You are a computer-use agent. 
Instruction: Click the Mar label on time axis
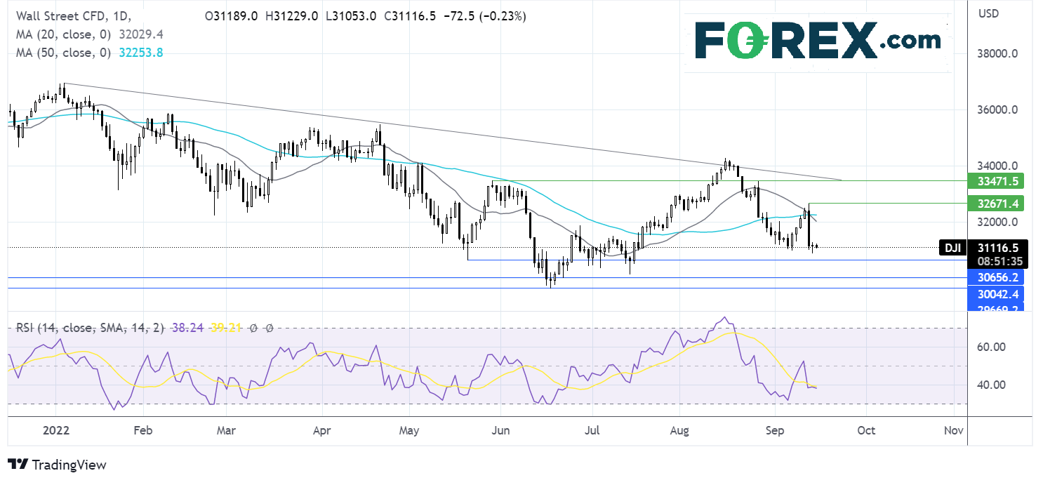click(x=226, y=430)
